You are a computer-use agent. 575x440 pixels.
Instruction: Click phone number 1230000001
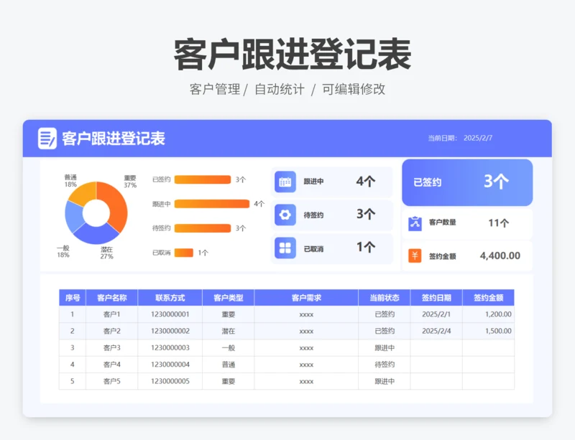170,314
